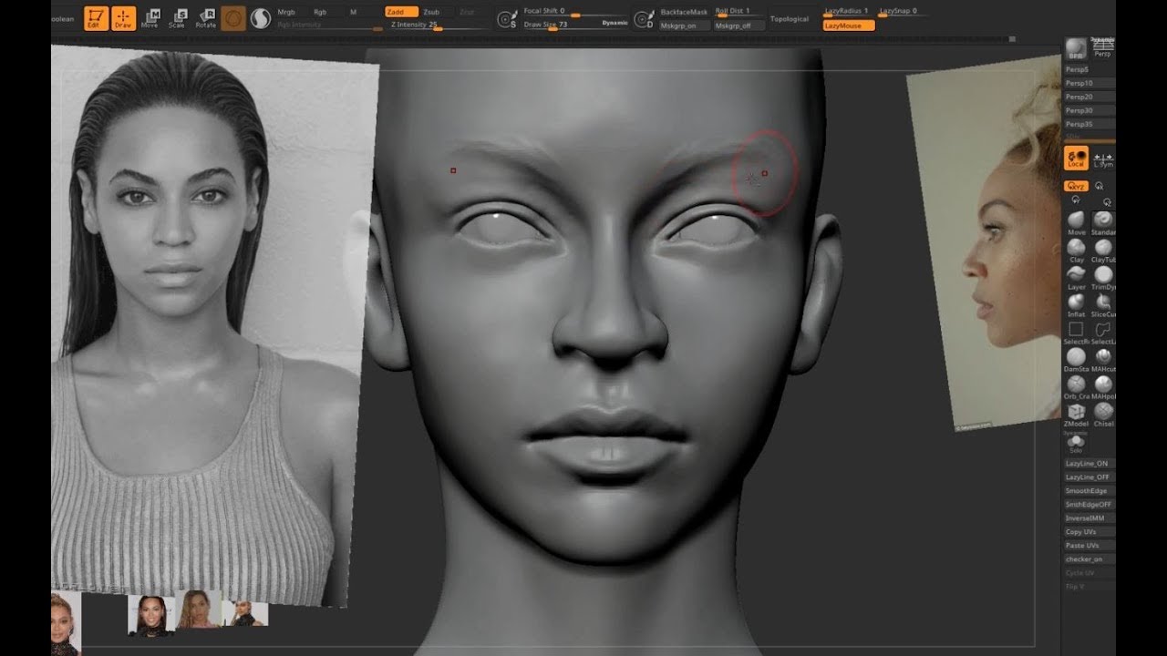
Task: Adjust the LazyRadius slider
Action: (x=849, y=12)
